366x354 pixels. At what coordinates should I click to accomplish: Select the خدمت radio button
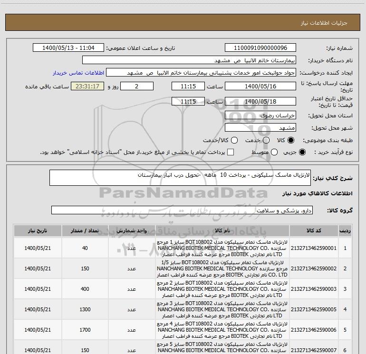(266, 140)
